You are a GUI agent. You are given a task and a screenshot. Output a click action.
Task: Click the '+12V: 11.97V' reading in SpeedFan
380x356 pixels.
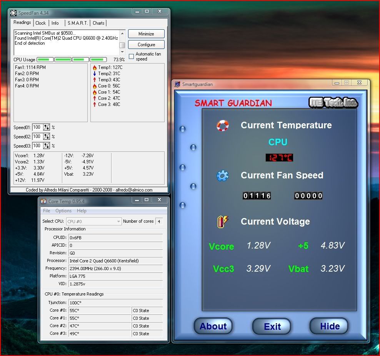pyautogui.click(x=30, y=180)
